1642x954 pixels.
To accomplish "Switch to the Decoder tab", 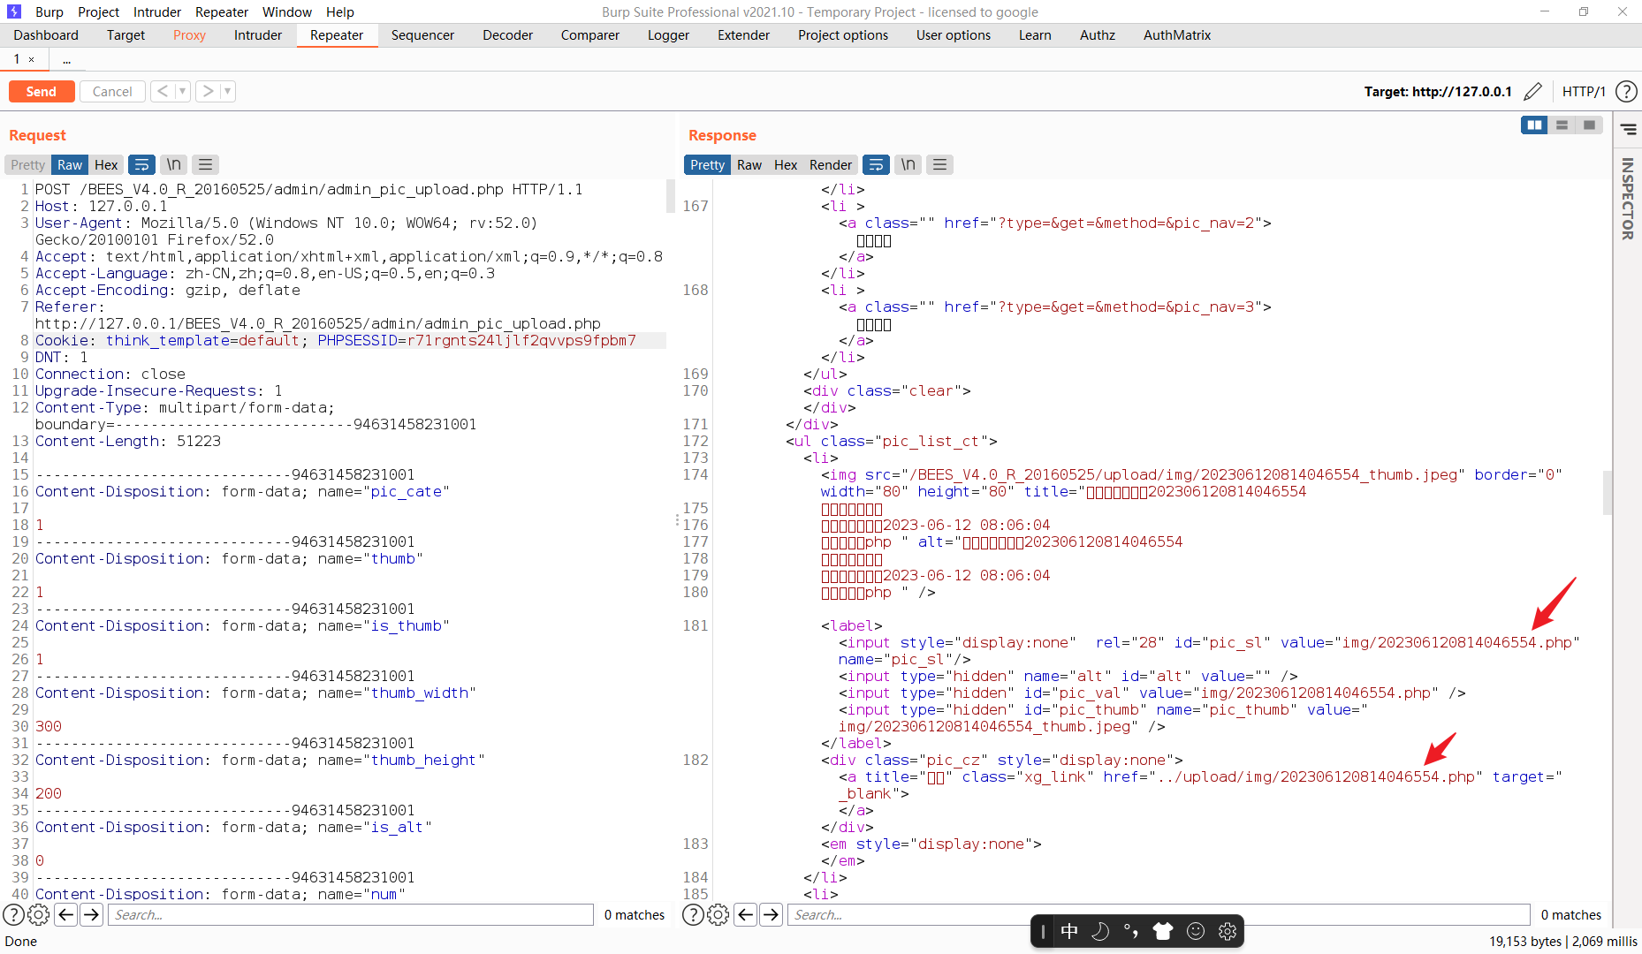I will point(507,35).
